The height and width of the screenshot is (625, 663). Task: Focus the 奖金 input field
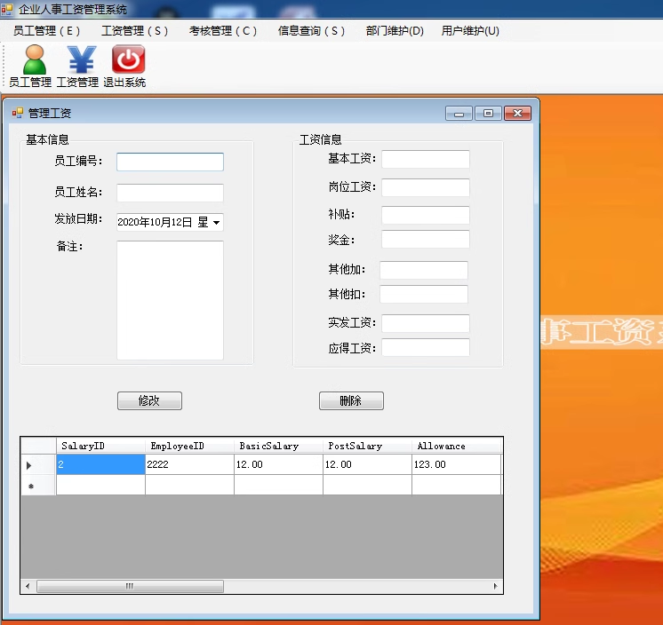click(x=426, y=240)
